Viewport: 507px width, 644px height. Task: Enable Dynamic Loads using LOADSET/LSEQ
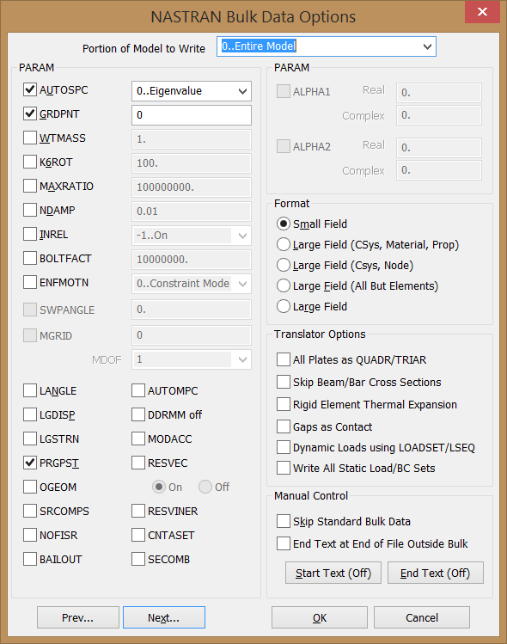[x=284, y=447]
